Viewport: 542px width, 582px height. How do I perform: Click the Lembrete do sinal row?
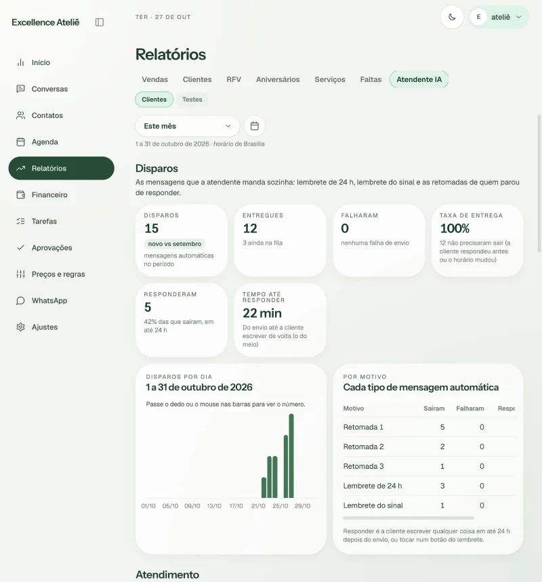(x=429, y=505)
